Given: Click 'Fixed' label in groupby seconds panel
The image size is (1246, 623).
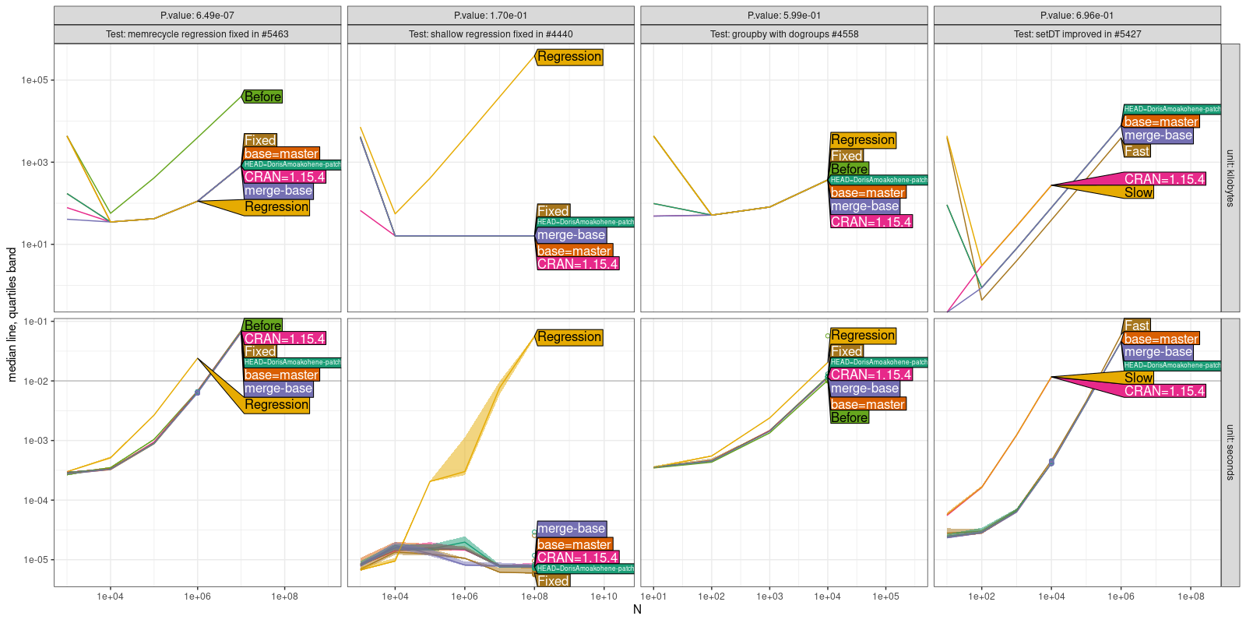Looking at the screenshot, I should tap(847, 351).
